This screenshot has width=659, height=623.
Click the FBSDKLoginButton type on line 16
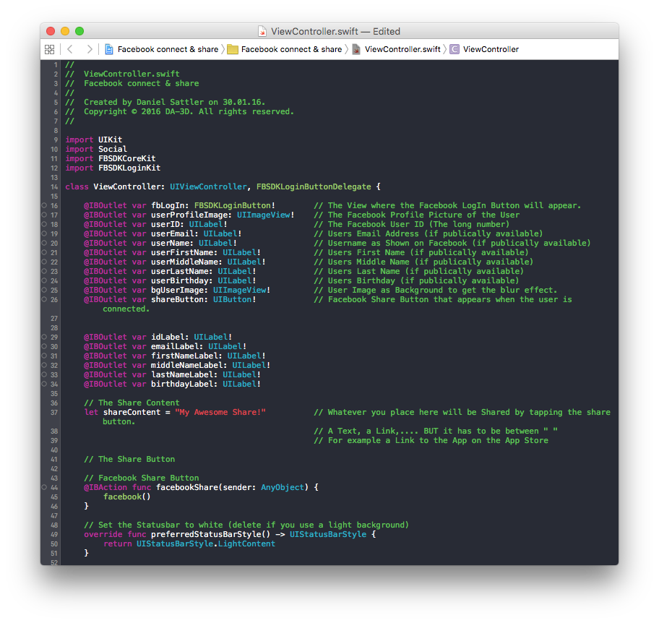[233, 205]
